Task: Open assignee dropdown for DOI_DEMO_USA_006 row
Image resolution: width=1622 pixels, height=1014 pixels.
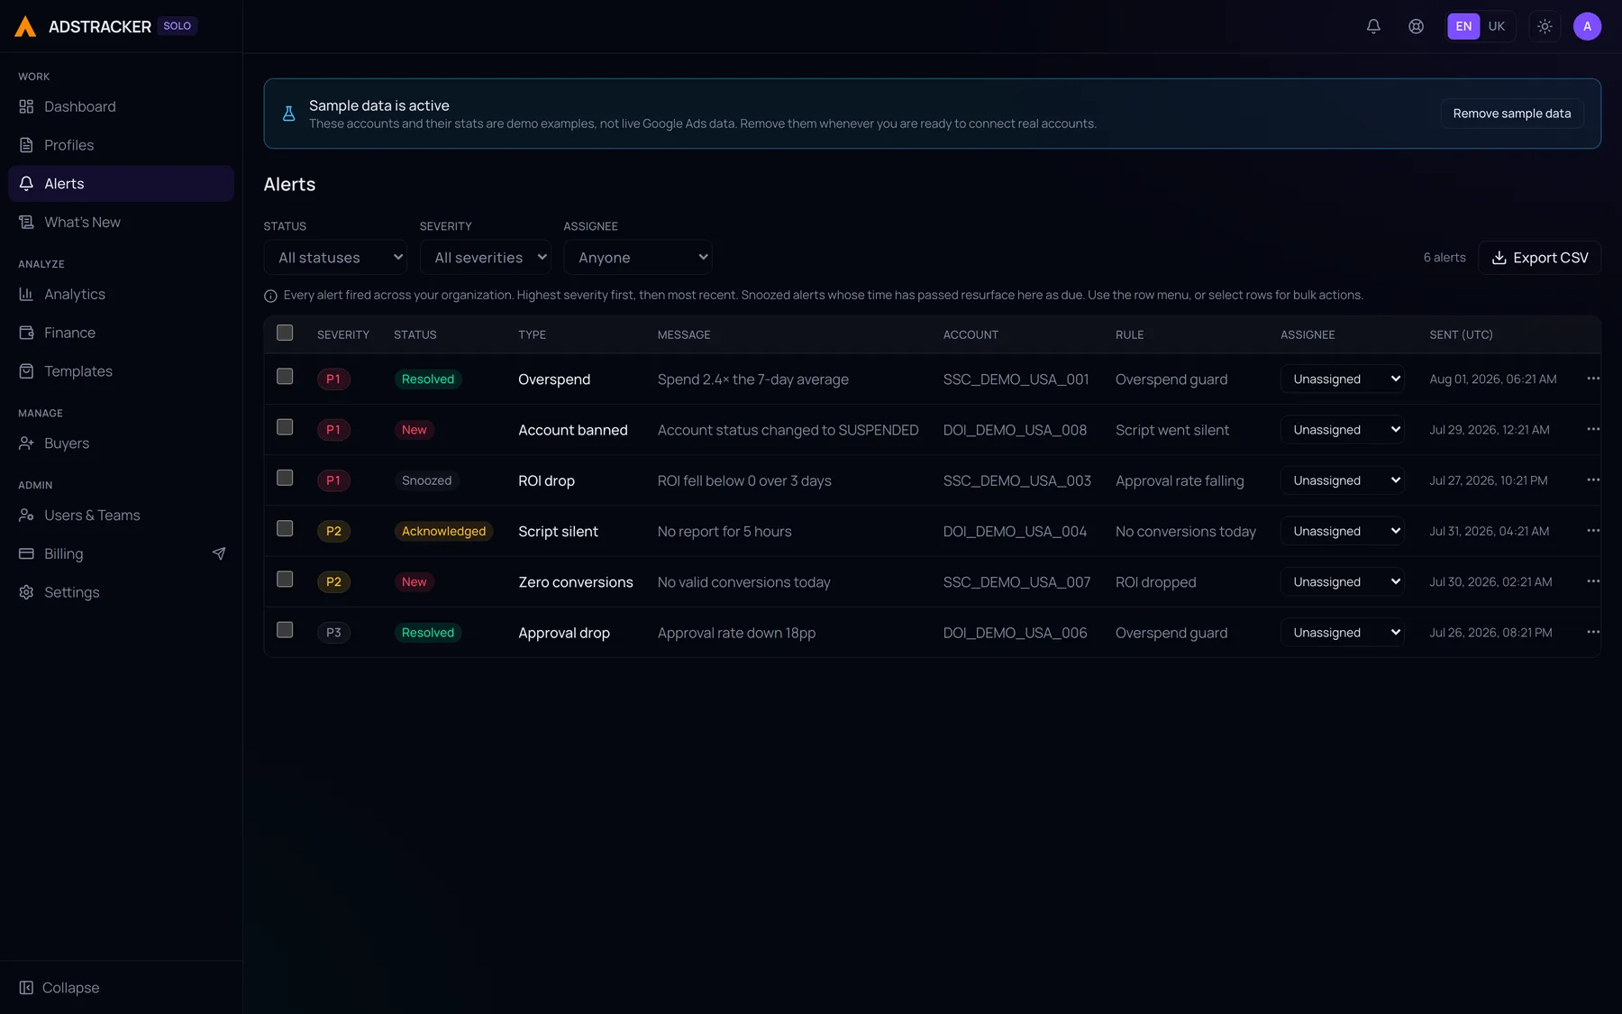Action: click(x=1343, y=633)
